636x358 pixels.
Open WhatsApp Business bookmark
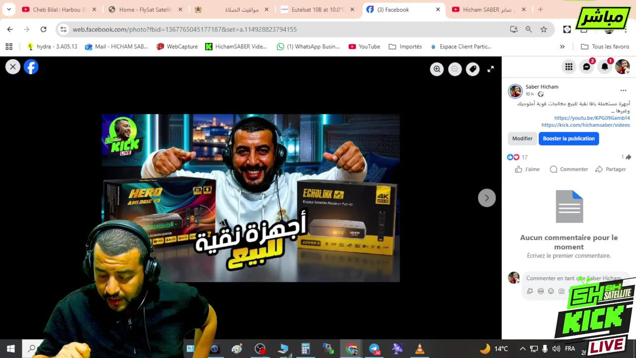[x=308, y=46]
